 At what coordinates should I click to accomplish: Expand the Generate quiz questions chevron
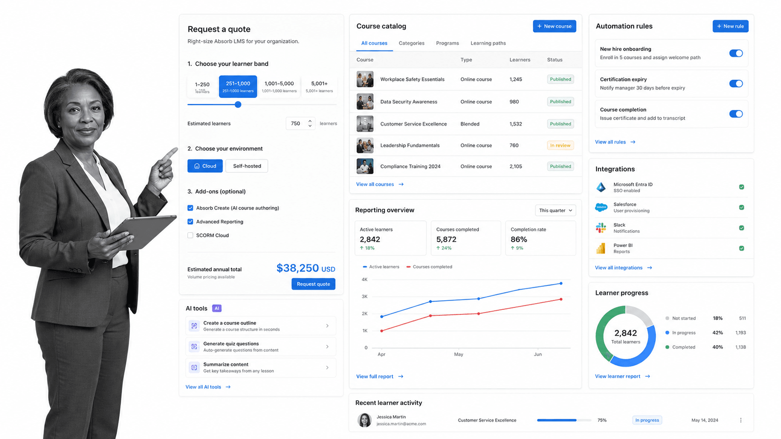click(327, 347)
